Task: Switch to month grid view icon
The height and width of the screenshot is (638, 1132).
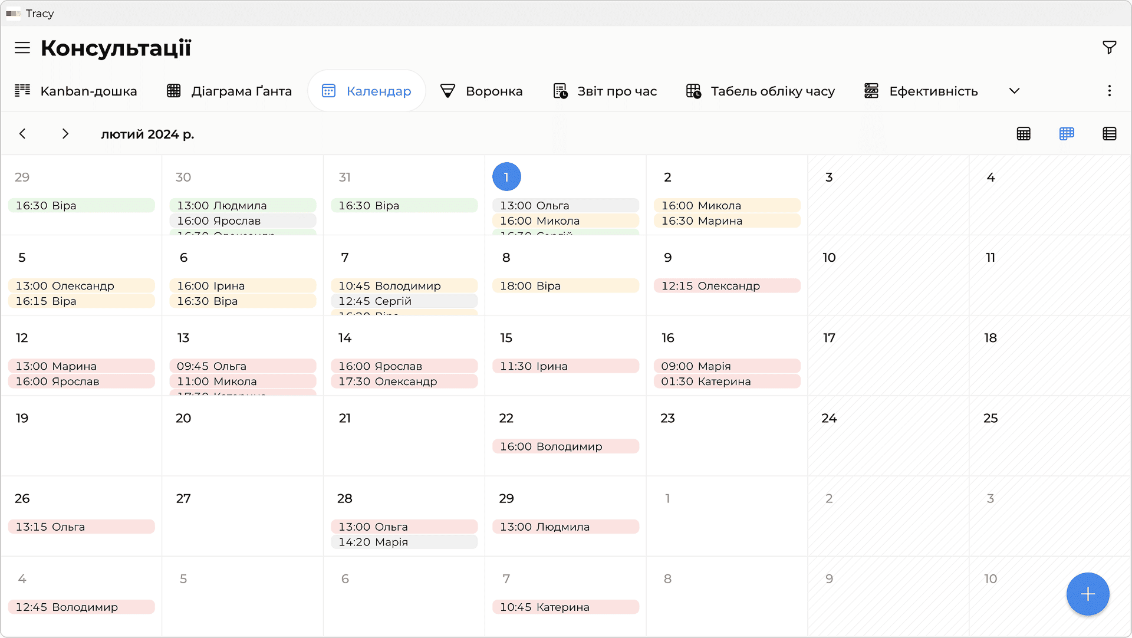Action: 1024,134
